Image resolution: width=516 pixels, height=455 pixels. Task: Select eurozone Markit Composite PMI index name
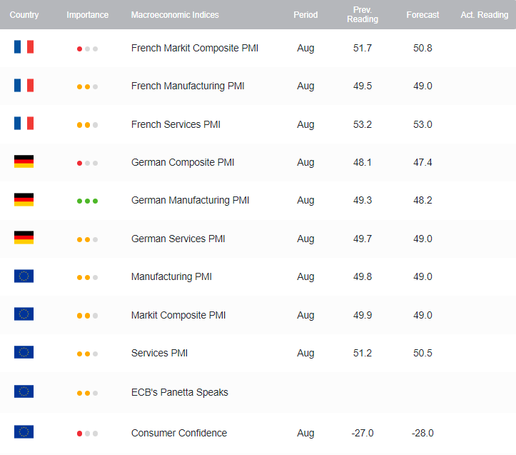[x=178, y=315]
